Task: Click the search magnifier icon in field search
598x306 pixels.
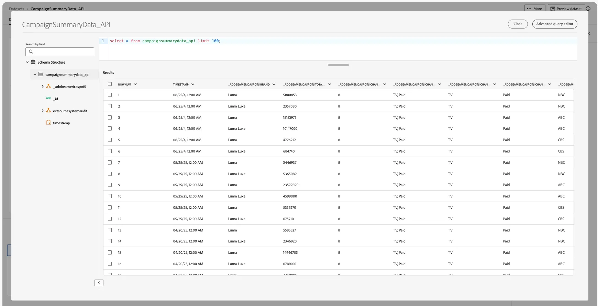Action: (31, 52)
